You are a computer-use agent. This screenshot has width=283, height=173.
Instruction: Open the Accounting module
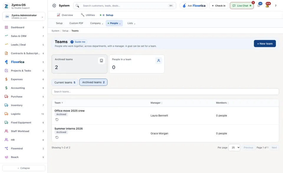point(24,88)
